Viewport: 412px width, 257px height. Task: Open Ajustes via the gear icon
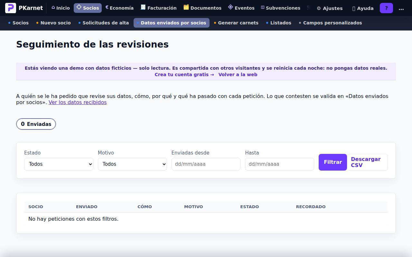tap(319, 8)
